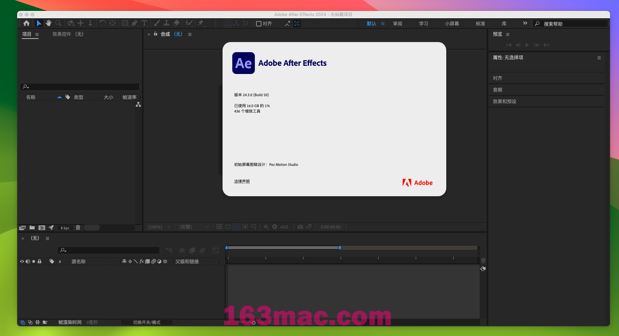Click the Interpret Footage icon in project panel
Viewport: 619px width, 336px height.
[x=23, y=228]
